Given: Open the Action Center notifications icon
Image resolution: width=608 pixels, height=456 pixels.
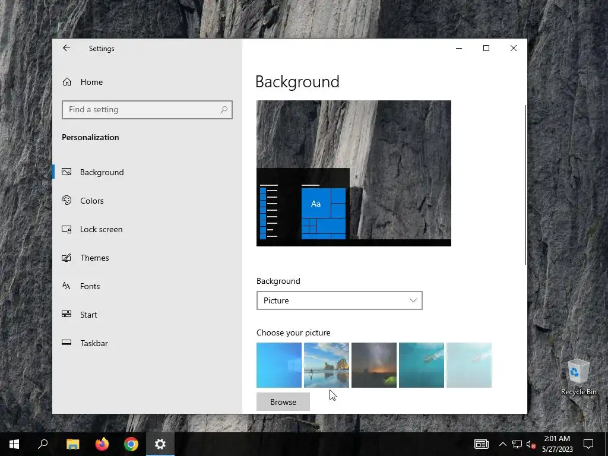Looking at the screenshot, I should (588, 444).
